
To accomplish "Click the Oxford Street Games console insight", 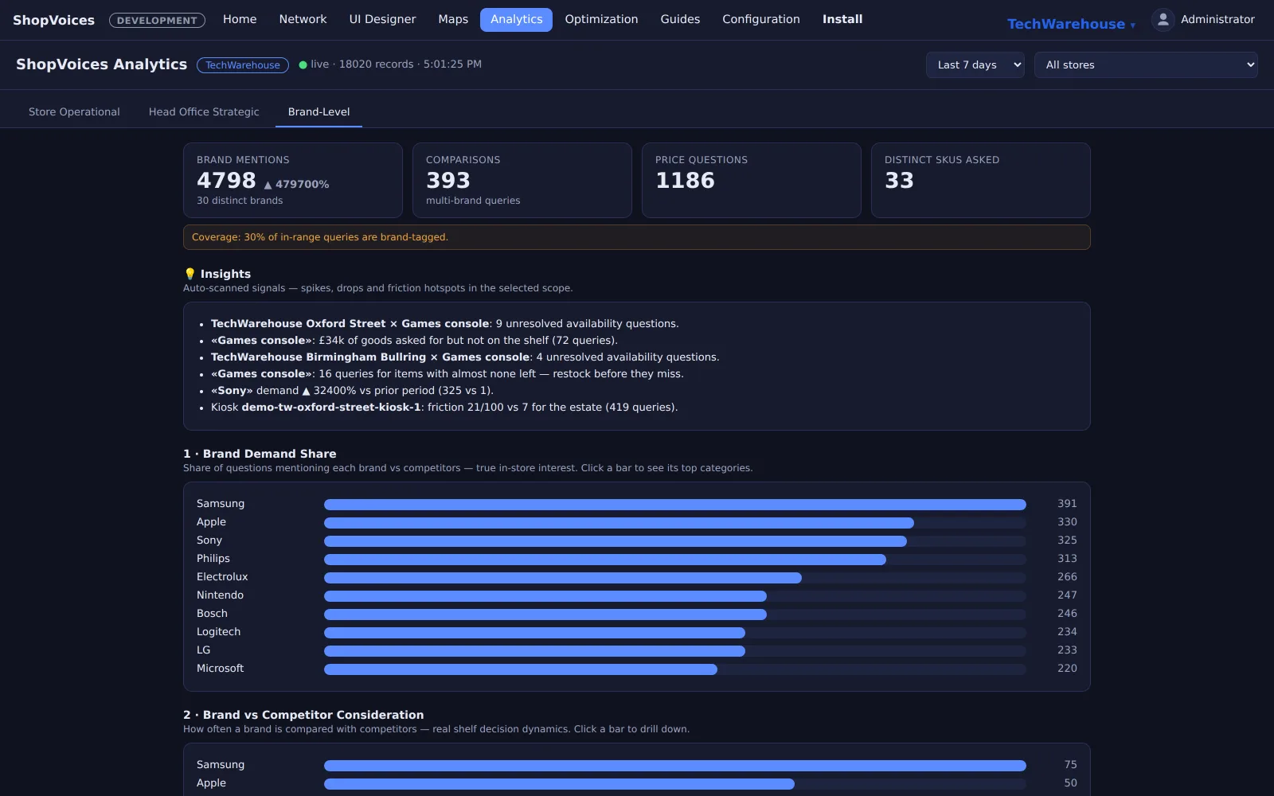I will click(x=444, y=324).
